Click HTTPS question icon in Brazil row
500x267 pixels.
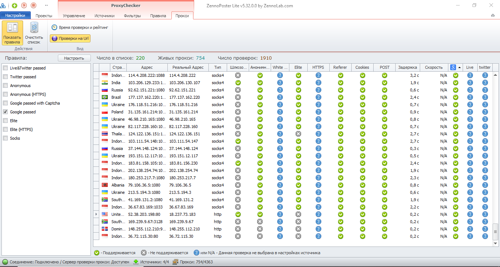[x=318, y=97]
